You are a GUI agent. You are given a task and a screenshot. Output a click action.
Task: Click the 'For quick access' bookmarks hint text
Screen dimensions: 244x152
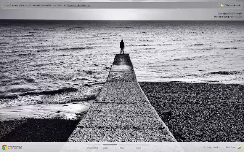pos(35,5)
